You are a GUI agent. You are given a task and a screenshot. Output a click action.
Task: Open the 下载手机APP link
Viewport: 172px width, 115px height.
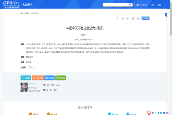point(33,84)
